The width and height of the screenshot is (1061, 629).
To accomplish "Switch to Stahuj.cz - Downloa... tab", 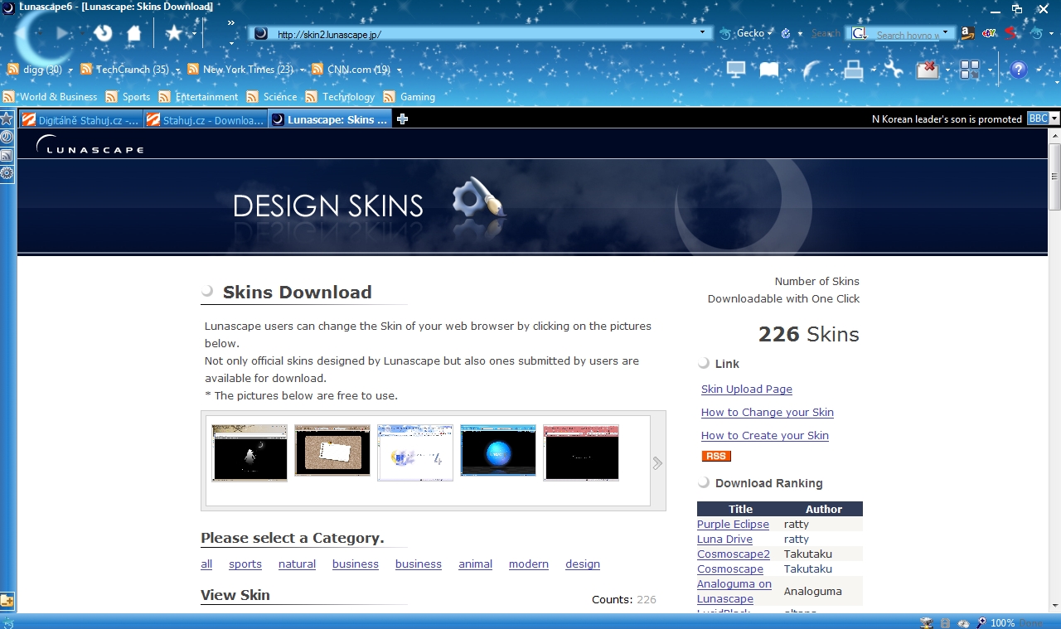I will pyautogui.click(x=206, y=119).
